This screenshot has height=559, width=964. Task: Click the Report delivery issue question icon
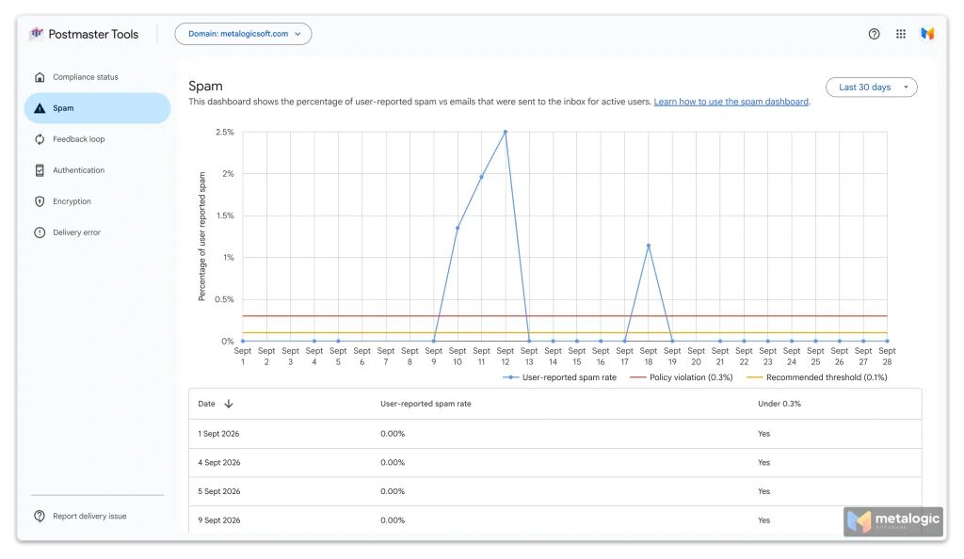(x=40, y=516)
